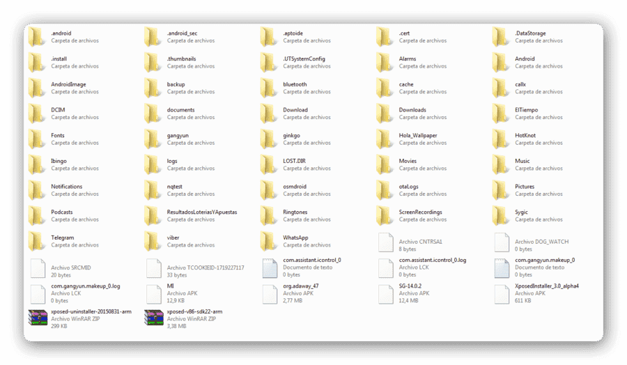Image resolution: width=627 pixels, height=365 pixels.
Task: Click the 'logs' folder name
Action: click(172, 162)
